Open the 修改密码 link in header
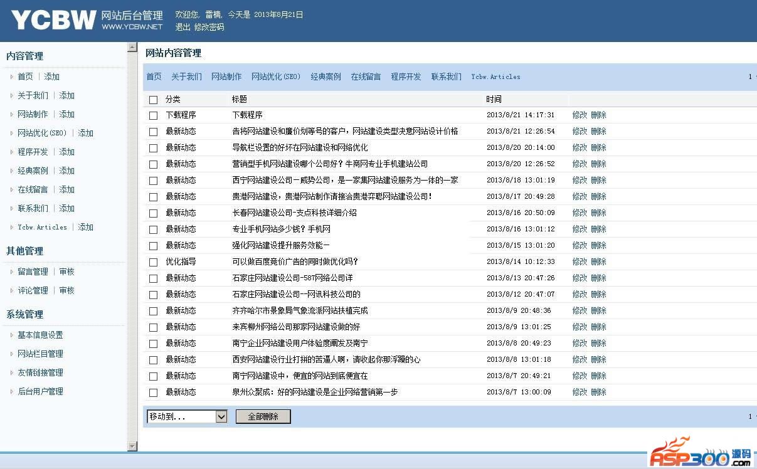 coord(209,27)
